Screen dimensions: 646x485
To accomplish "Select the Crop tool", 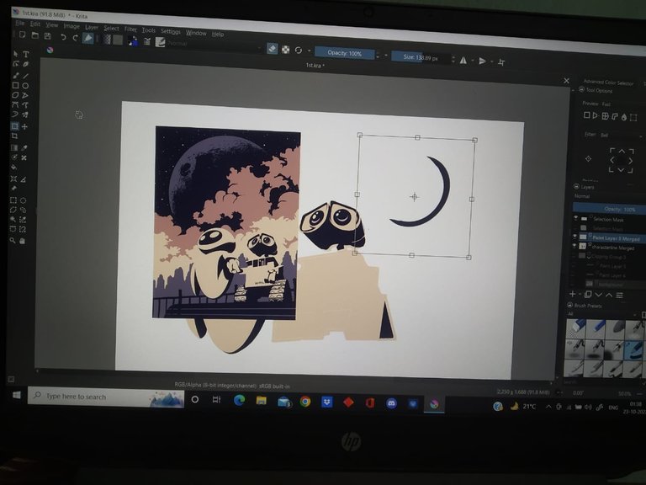I will [x=14, y=136].
